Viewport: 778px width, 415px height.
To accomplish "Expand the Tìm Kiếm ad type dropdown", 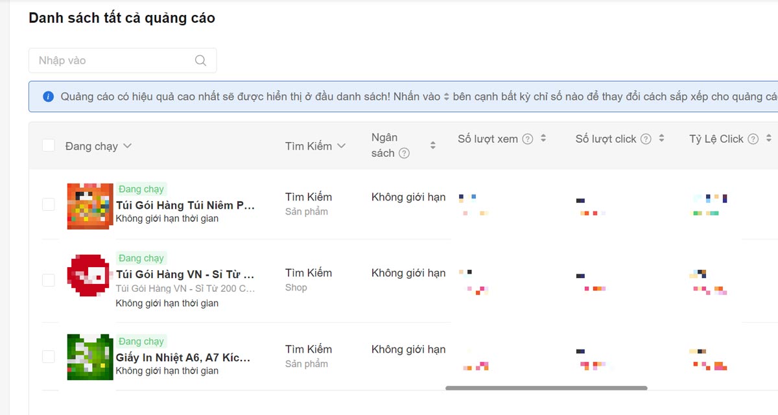I will pos(315,146).
